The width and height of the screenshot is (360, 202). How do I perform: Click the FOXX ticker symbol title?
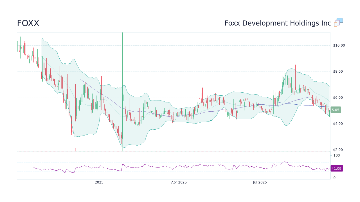[28, 23]
